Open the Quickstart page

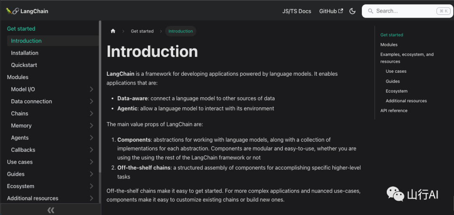24,65
